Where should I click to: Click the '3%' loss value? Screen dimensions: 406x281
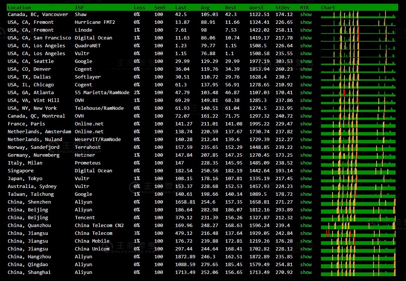[x=137, y=233]
